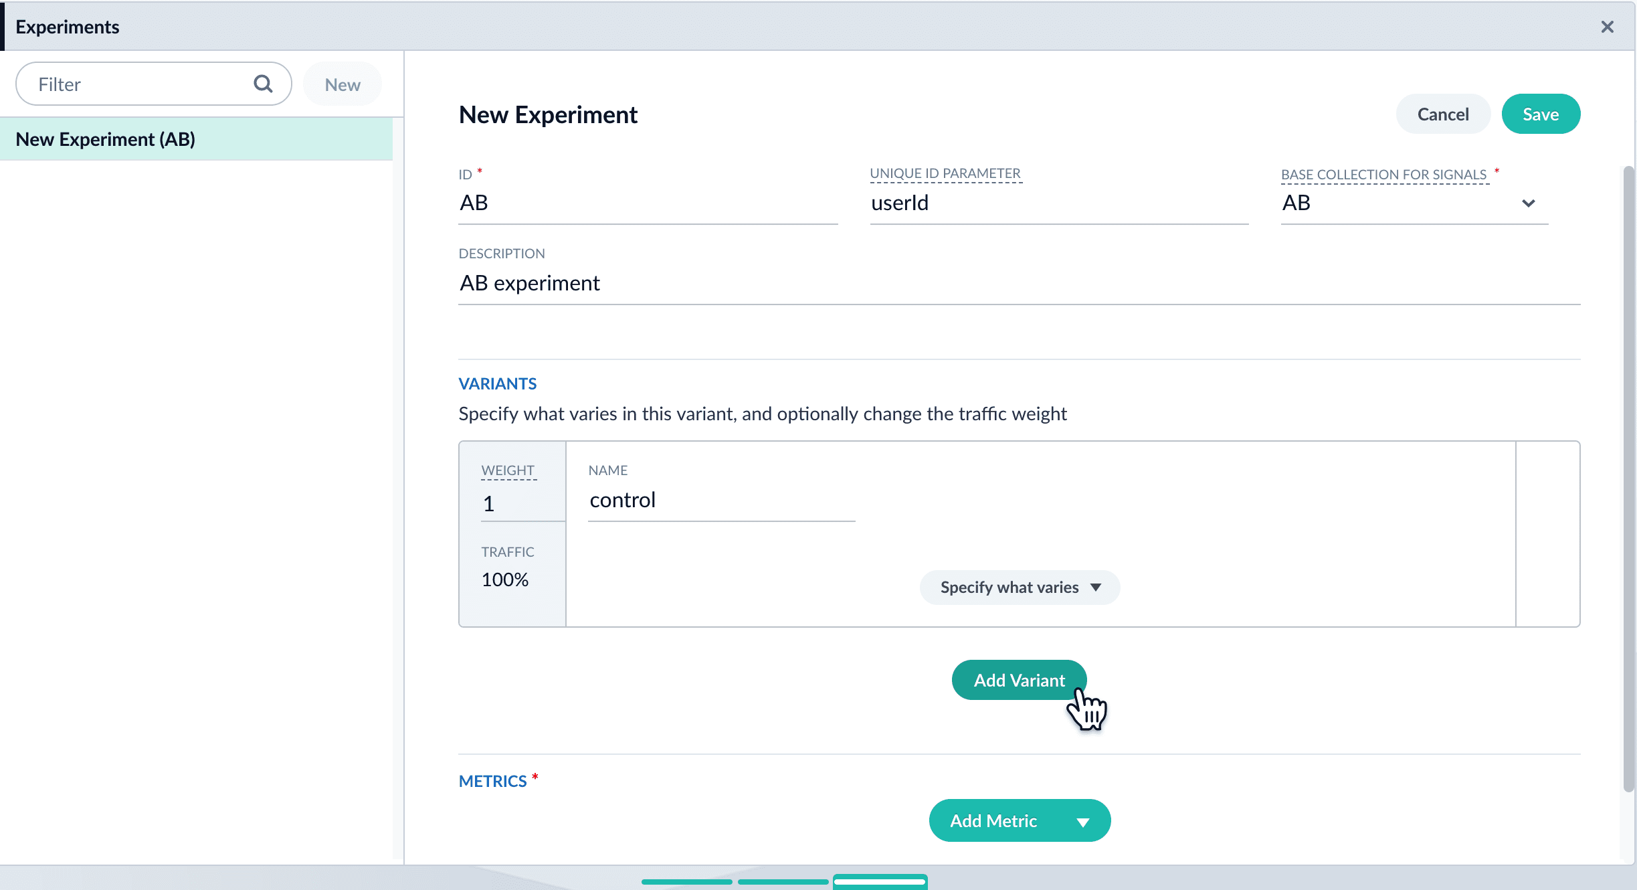Click the New button beside Filter
This screenshot has height=890, width=1637.
343,84
